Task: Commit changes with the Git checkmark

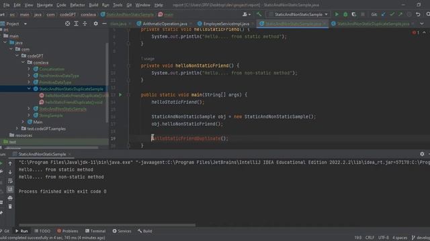Action: [392, 14]
